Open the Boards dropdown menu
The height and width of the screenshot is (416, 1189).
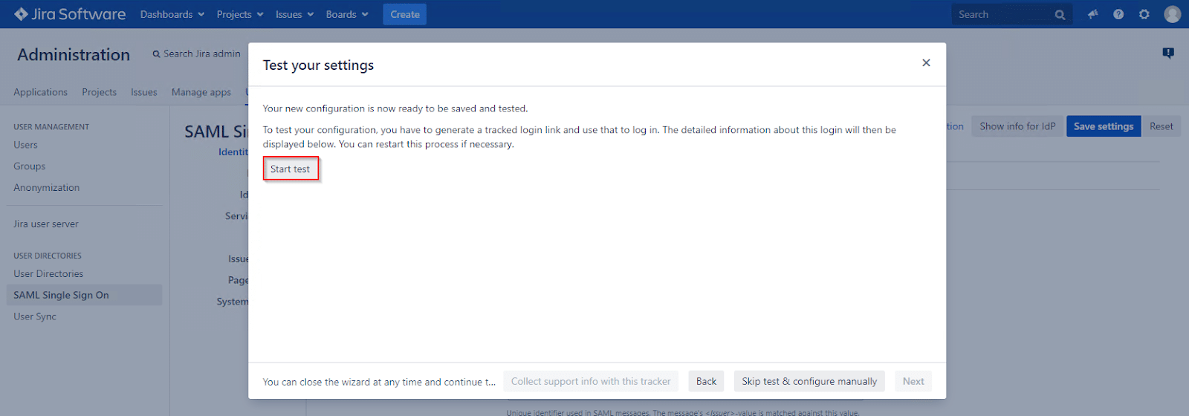(346, 14)
